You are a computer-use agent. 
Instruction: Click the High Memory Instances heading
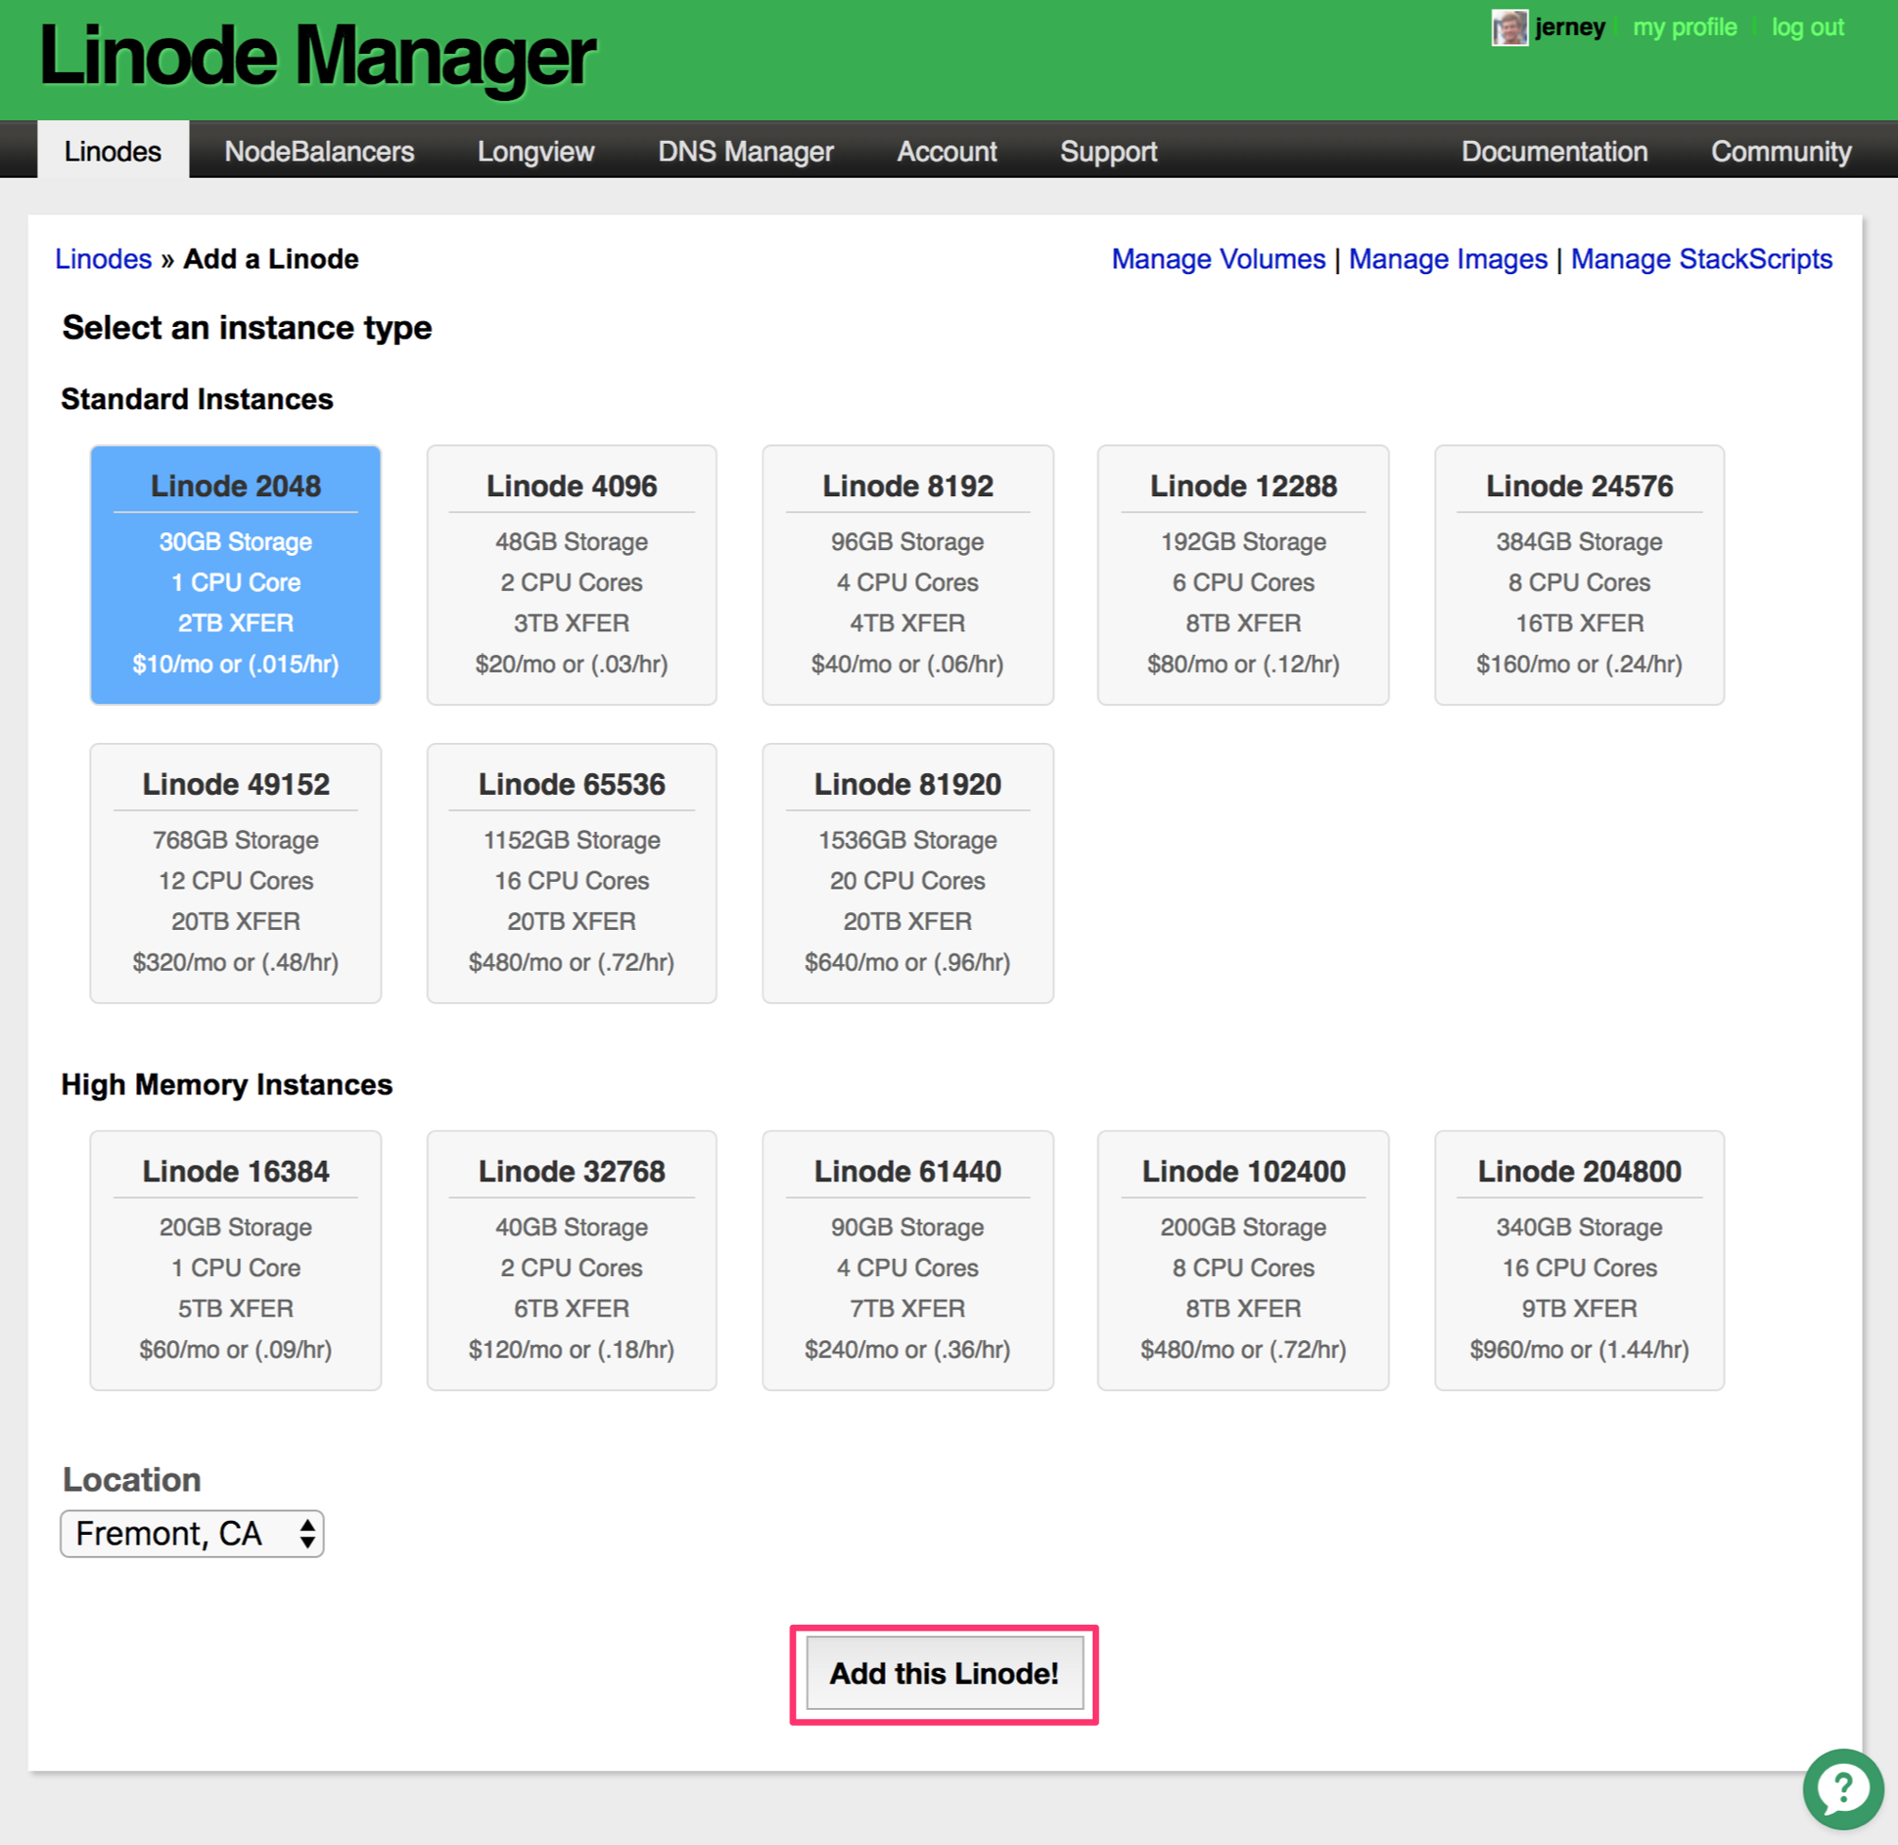tap(227, 1084)
